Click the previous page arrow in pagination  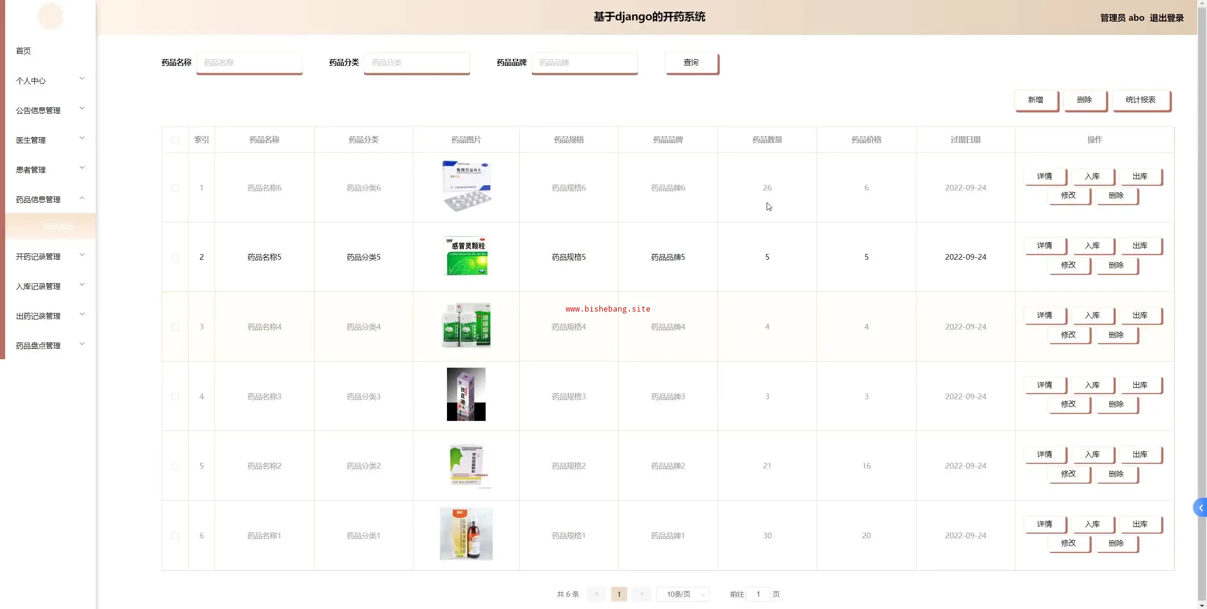[596, 594]
